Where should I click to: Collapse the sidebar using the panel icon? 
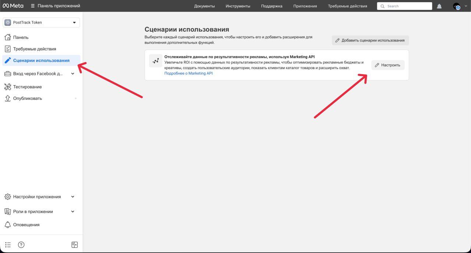tap(75, 245)
